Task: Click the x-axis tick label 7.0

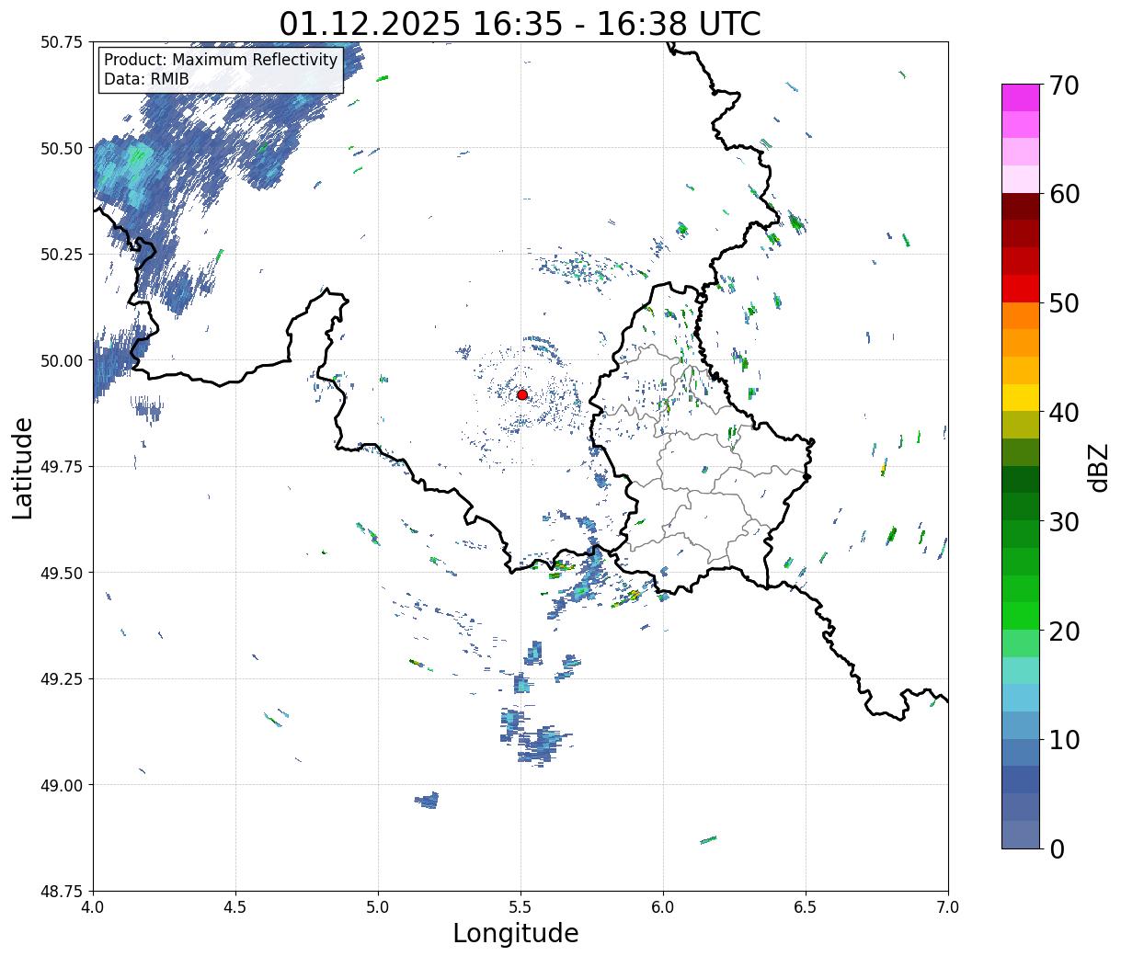Action: pyautogui.click(x=948, y=907)
